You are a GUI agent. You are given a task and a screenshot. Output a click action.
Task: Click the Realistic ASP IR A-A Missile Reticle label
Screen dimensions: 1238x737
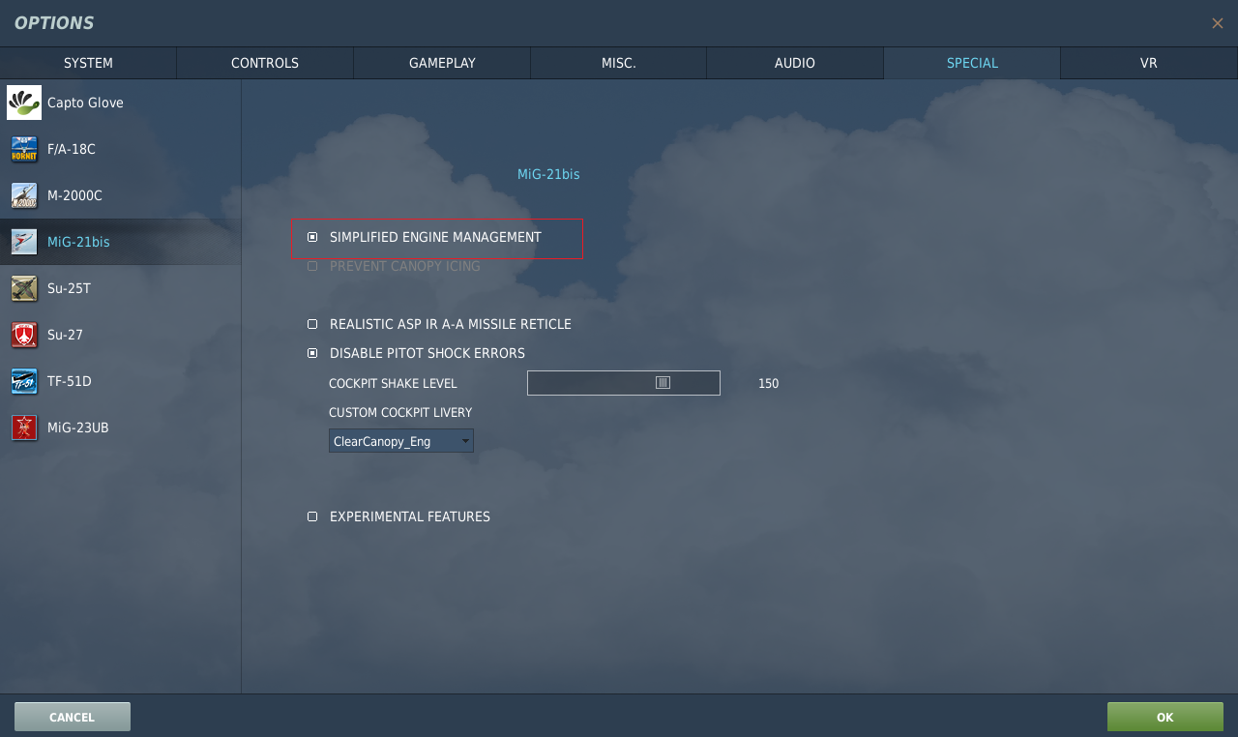tap(451, 324)
